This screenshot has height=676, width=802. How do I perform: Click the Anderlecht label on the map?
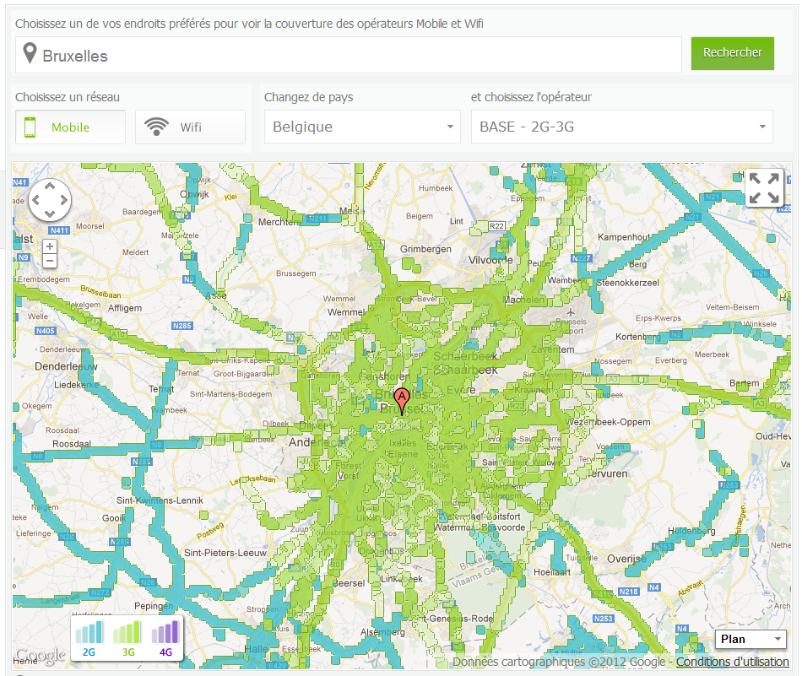317,442
